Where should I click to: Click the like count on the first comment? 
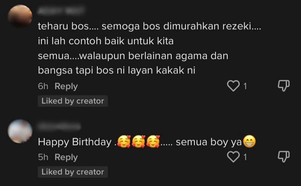point(245,86)
